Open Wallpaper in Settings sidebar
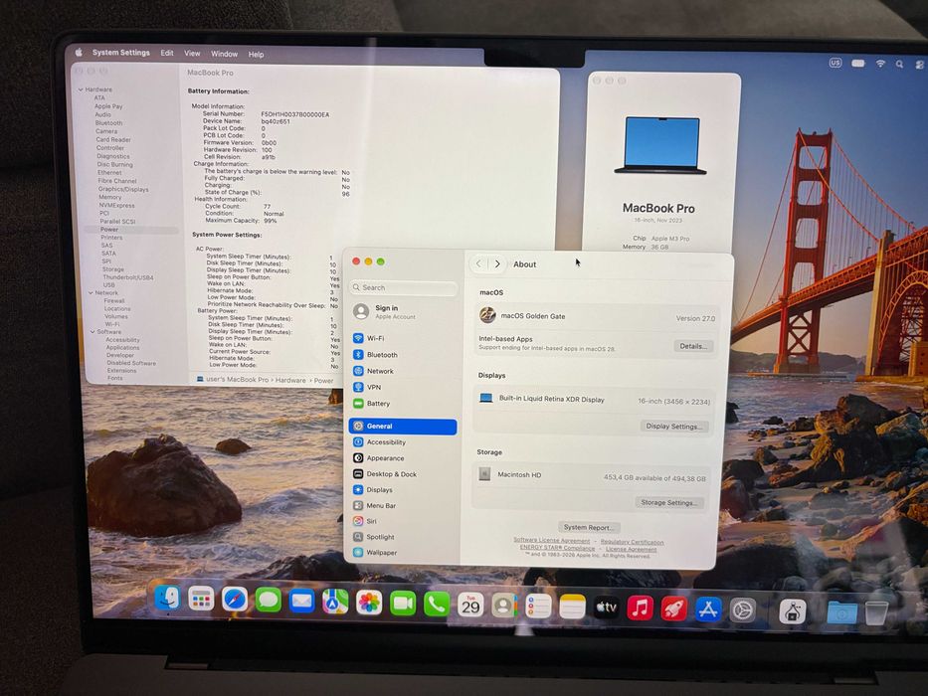 [403, 552]
